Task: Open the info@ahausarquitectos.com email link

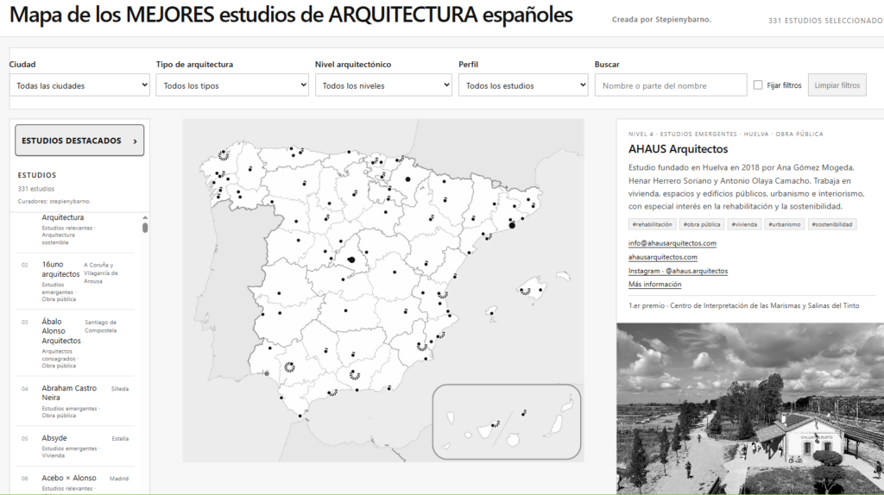Action: (x=672, y=243)
